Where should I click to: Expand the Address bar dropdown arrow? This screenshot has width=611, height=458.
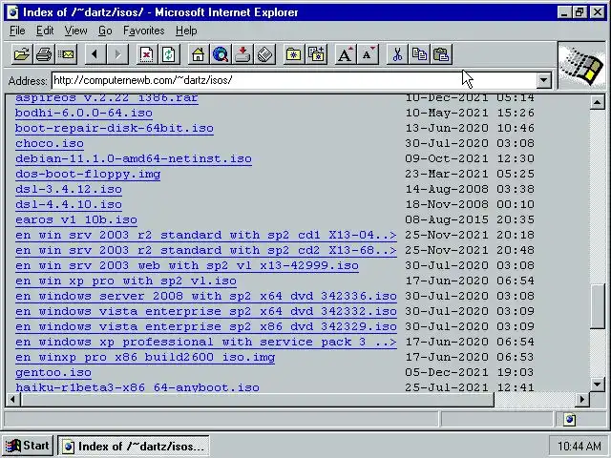[x=543, y=80]
